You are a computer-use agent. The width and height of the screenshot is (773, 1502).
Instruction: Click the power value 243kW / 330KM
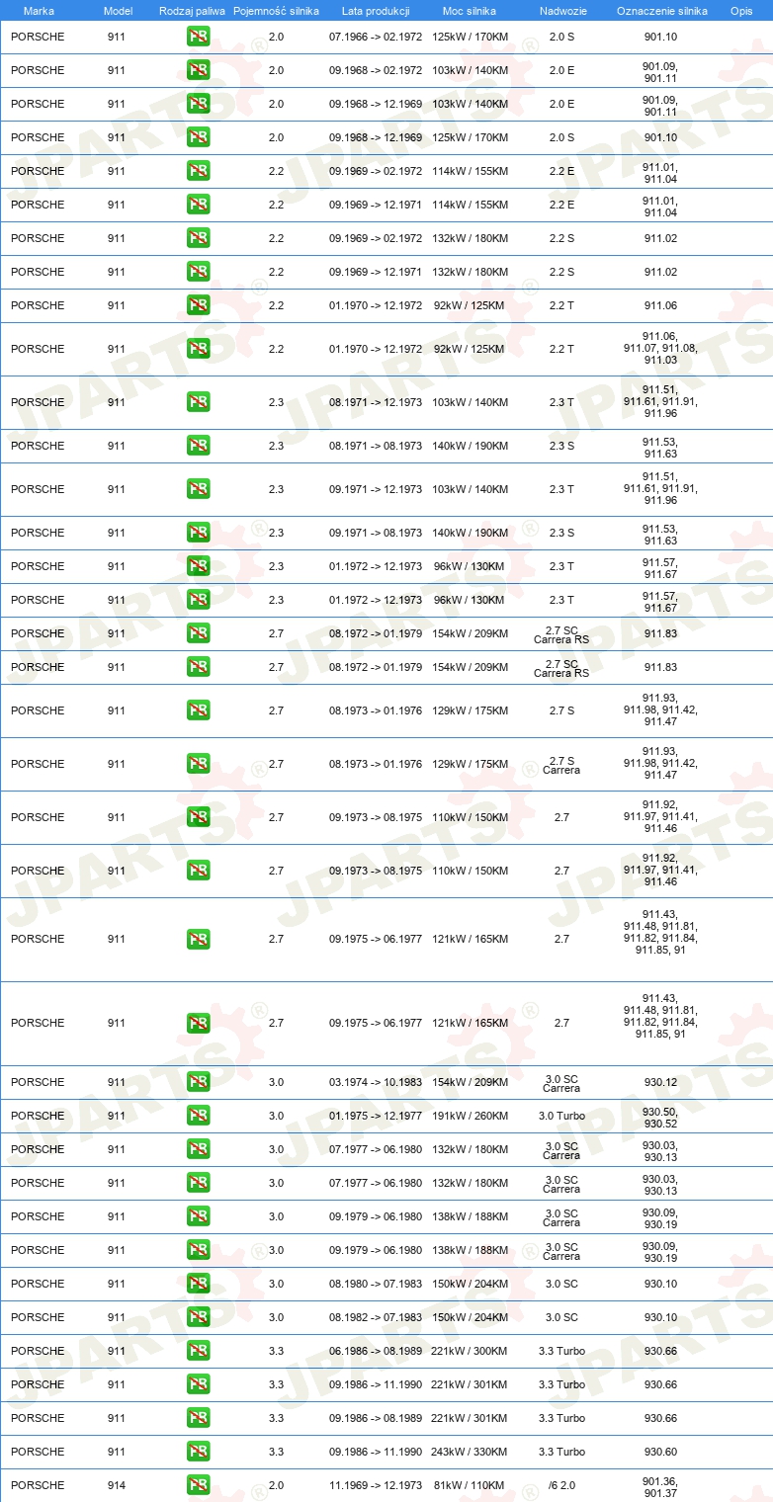(470, 1452)
